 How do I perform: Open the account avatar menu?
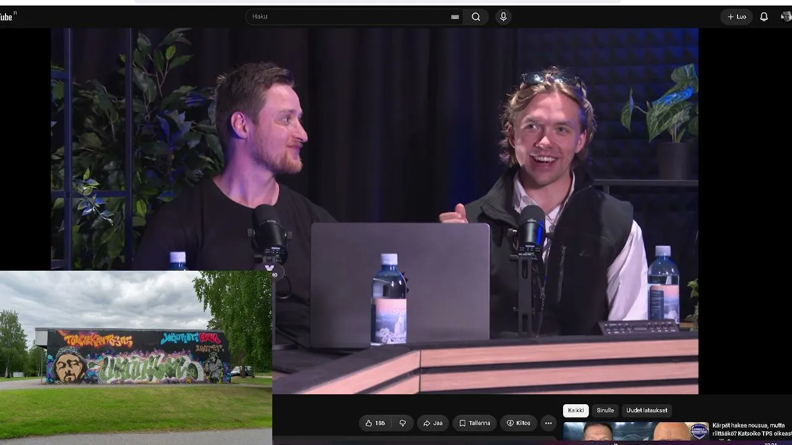(x=786, y=17)
